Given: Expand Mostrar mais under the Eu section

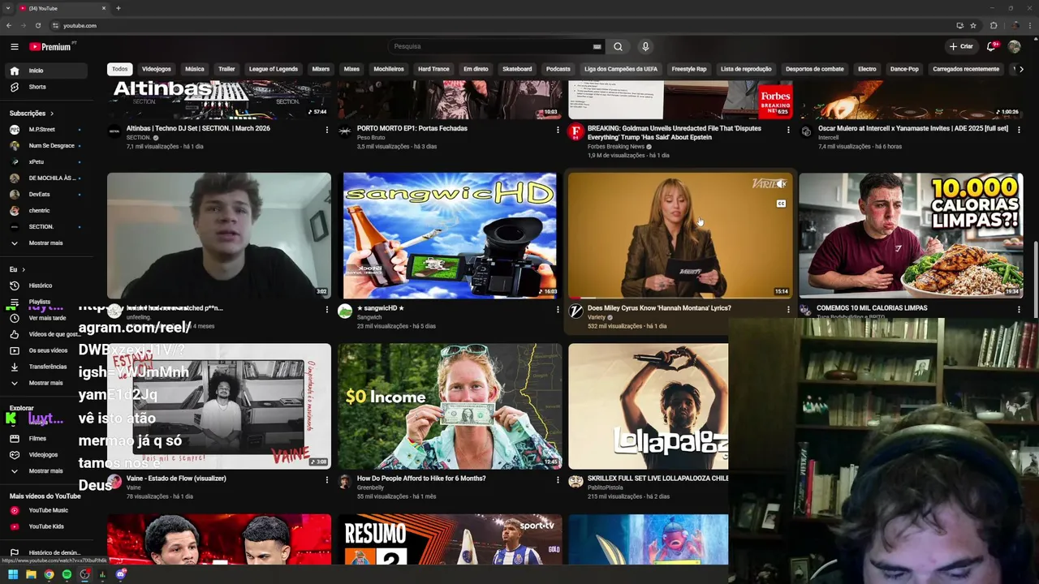Looking at the screenshot, I should tap(46, 383).
